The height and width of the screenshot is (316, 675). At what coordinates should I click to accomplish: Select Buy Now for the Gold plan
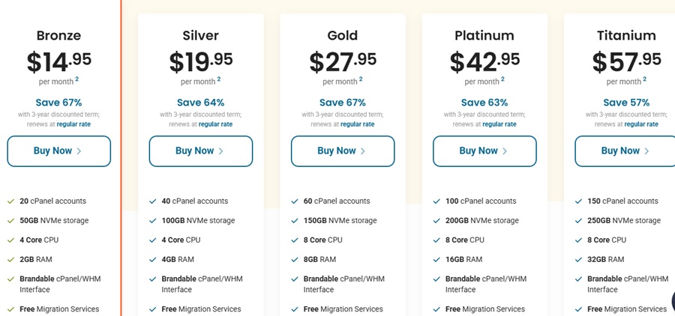point(342,151)
